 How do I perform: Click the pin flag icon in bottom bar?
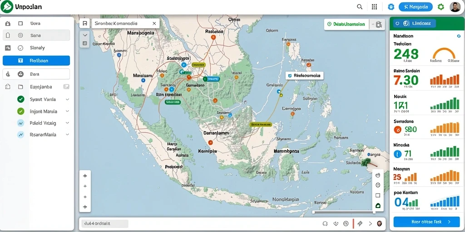click(361, 223)
